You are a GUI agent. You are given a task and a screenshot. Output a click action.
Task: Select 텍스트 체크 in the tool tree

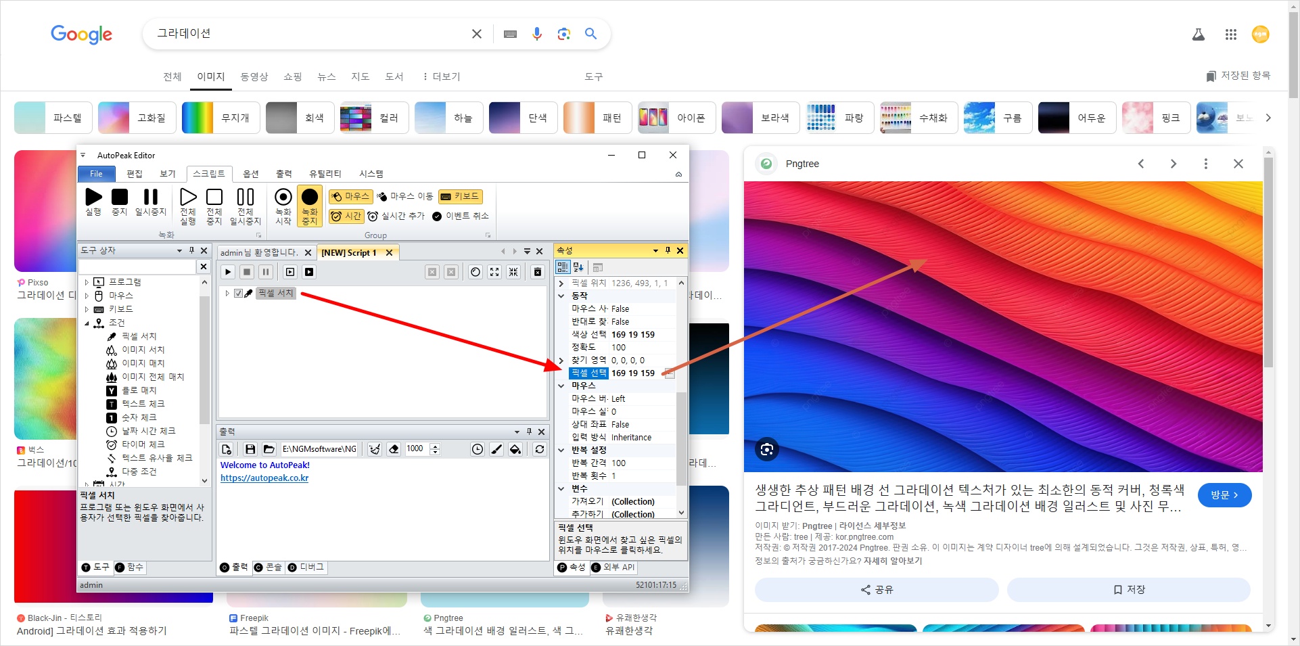(x=143, y=404)
